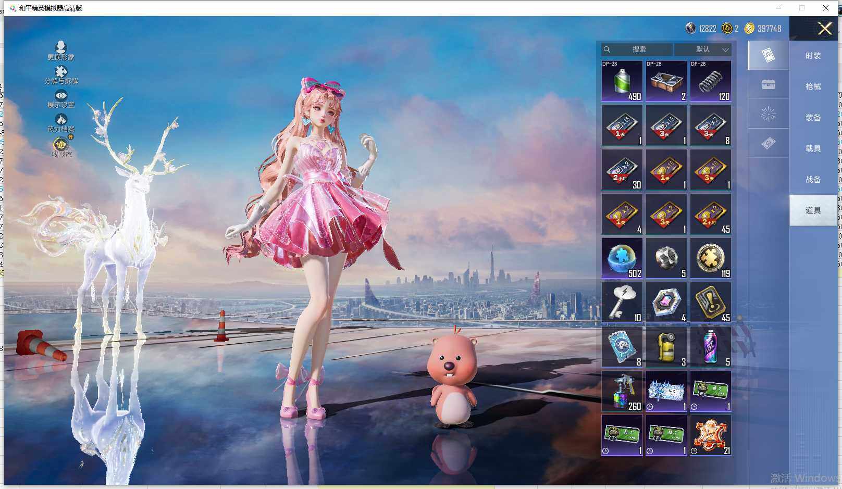Select the 道具 tab
Viewport: 842px width, 489px height.
[x=813, y=210]
